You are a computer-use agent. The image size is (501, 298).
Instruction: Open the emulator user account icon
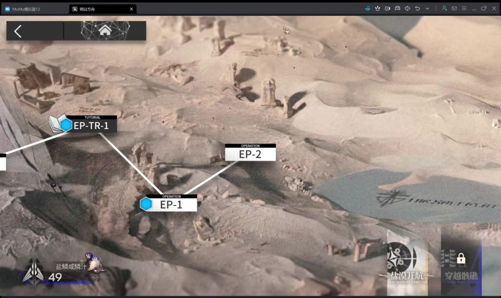[x=444, y=9]
